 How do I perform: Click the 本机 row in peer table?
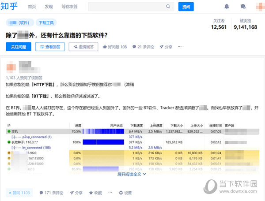point(132,131)
